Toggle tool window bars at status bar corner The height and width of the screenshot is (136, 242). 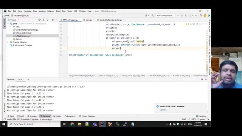[x=5, y=119]
